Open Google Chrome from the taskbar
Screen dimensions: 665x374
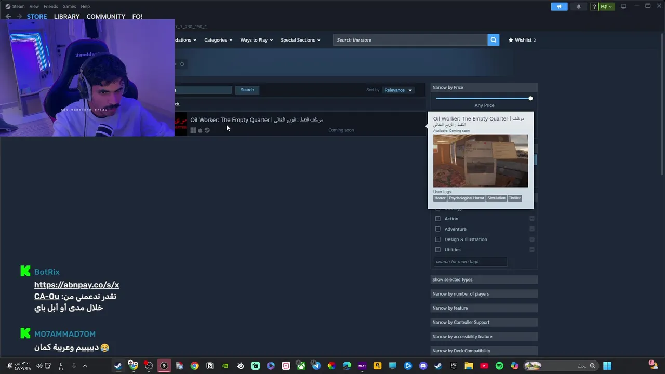[194, 366]
